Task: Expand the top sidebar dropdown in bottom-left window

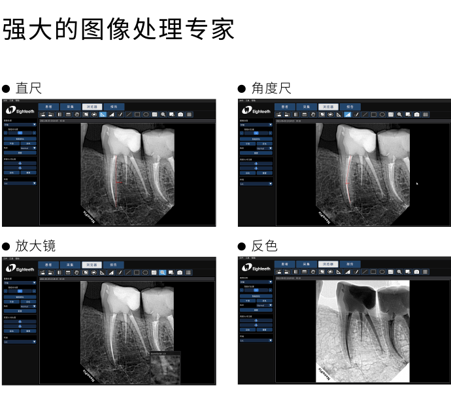Action: tap(20, 282)
